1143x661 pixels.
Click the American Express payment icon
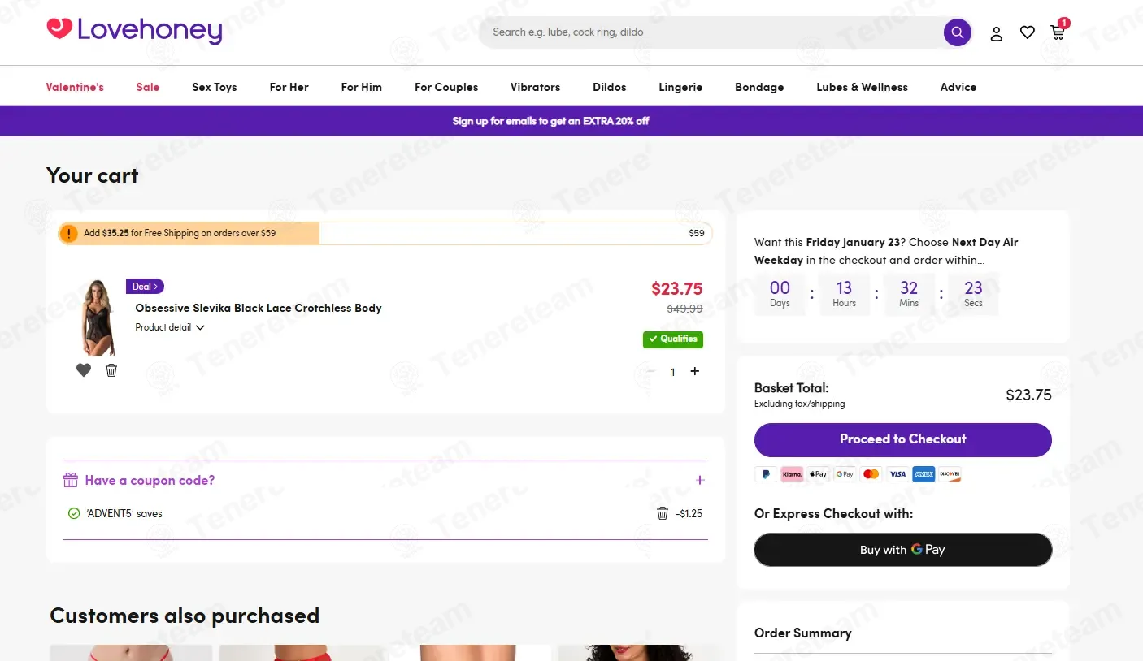[924, 474]
